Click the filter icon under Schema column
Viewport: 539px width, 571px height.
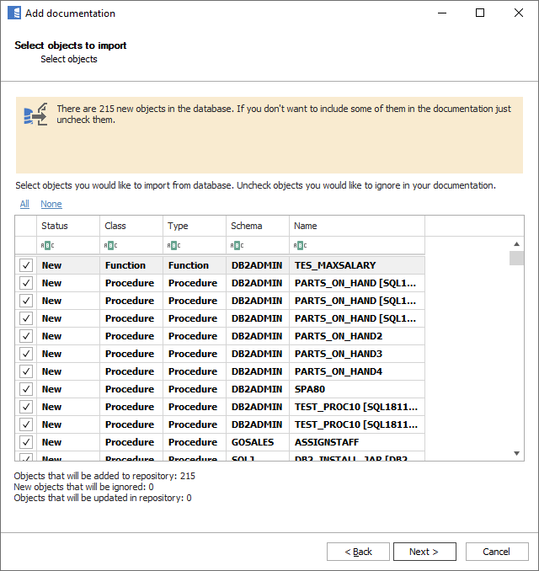coord(237,246)
